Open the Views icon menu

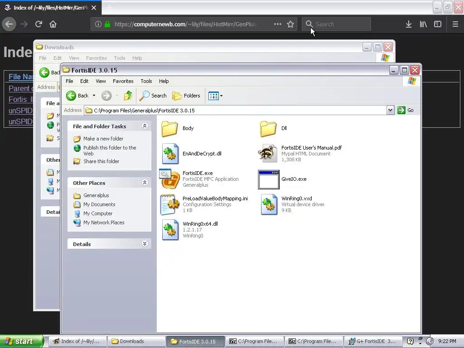pyautogui.click(x=215, y=96)
